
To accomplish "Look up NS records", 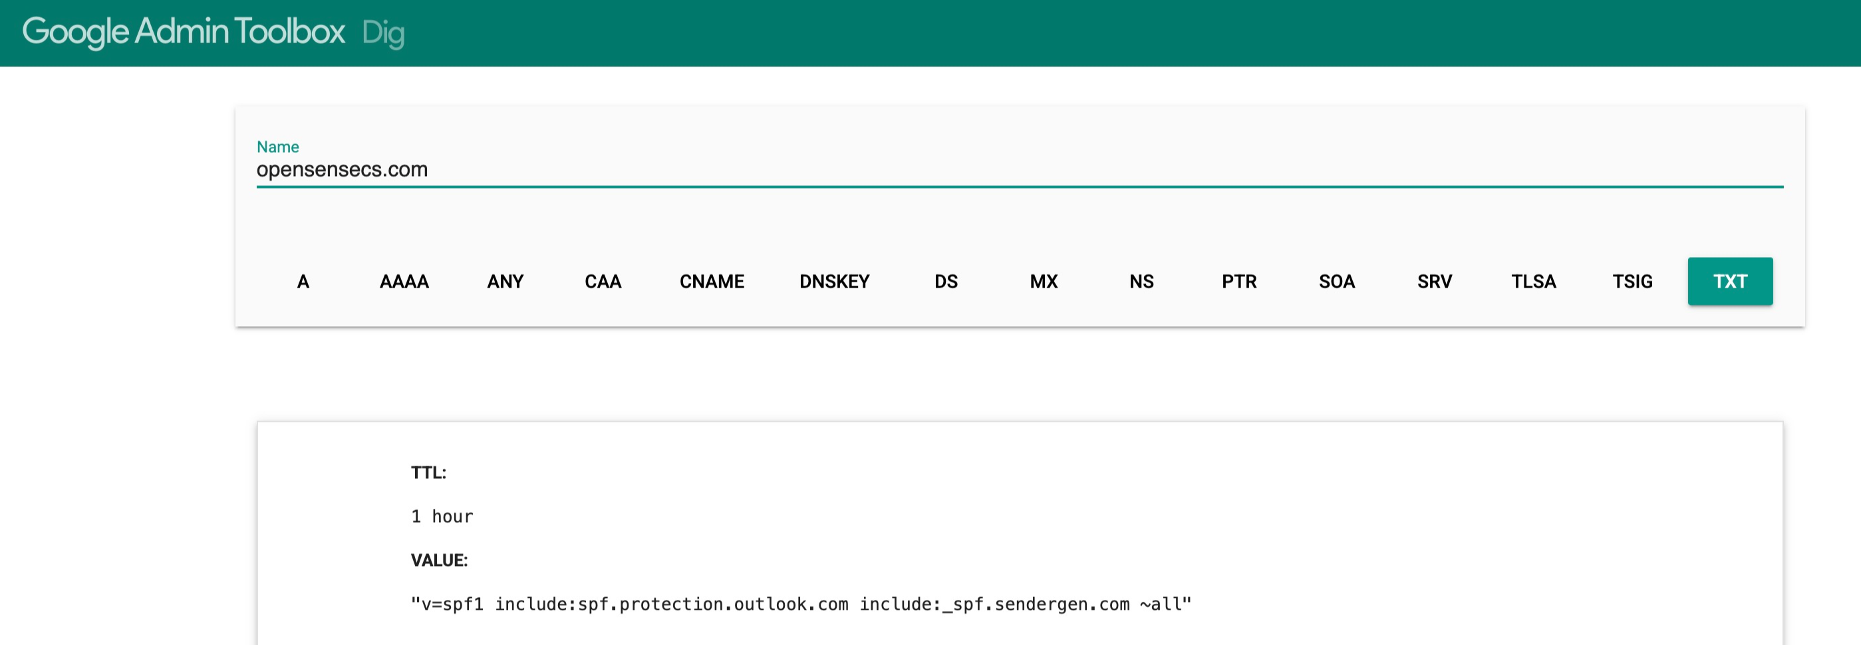I will tap(1141, 282).
